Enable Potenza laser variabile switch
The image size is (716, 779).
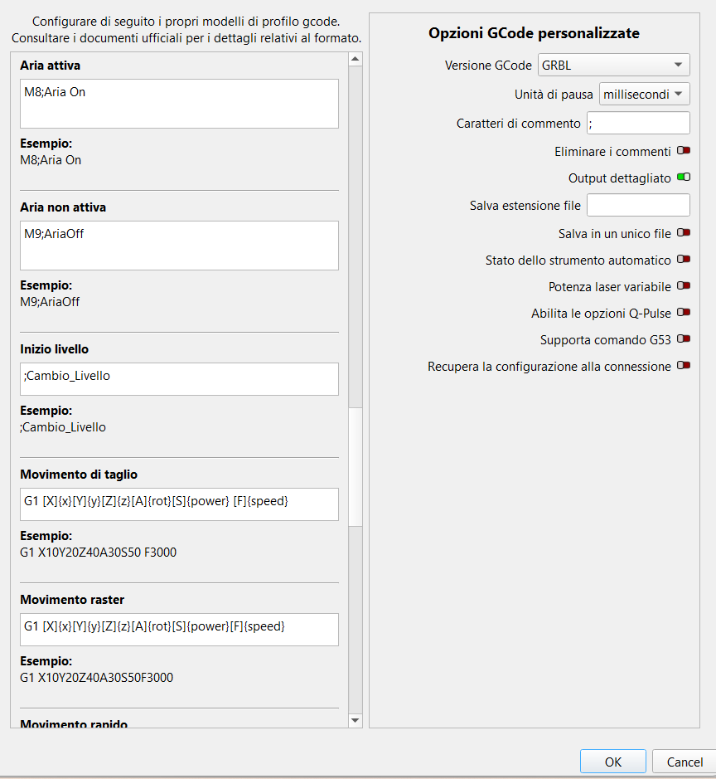683,286
